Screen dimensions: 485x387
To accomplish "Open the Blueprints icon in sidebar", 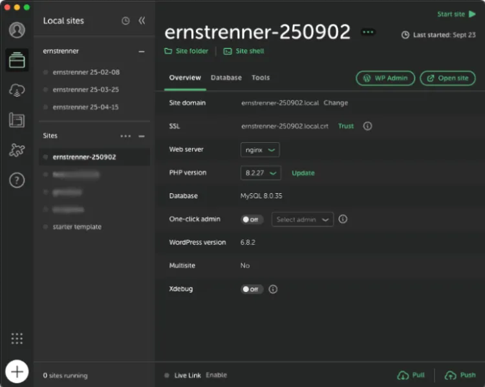I will [x=17, y=120].
